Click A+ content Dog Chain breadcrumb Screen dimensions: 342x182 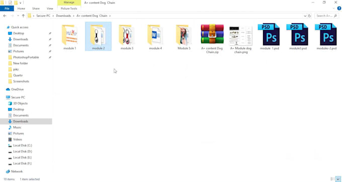[x=92, y=16]
